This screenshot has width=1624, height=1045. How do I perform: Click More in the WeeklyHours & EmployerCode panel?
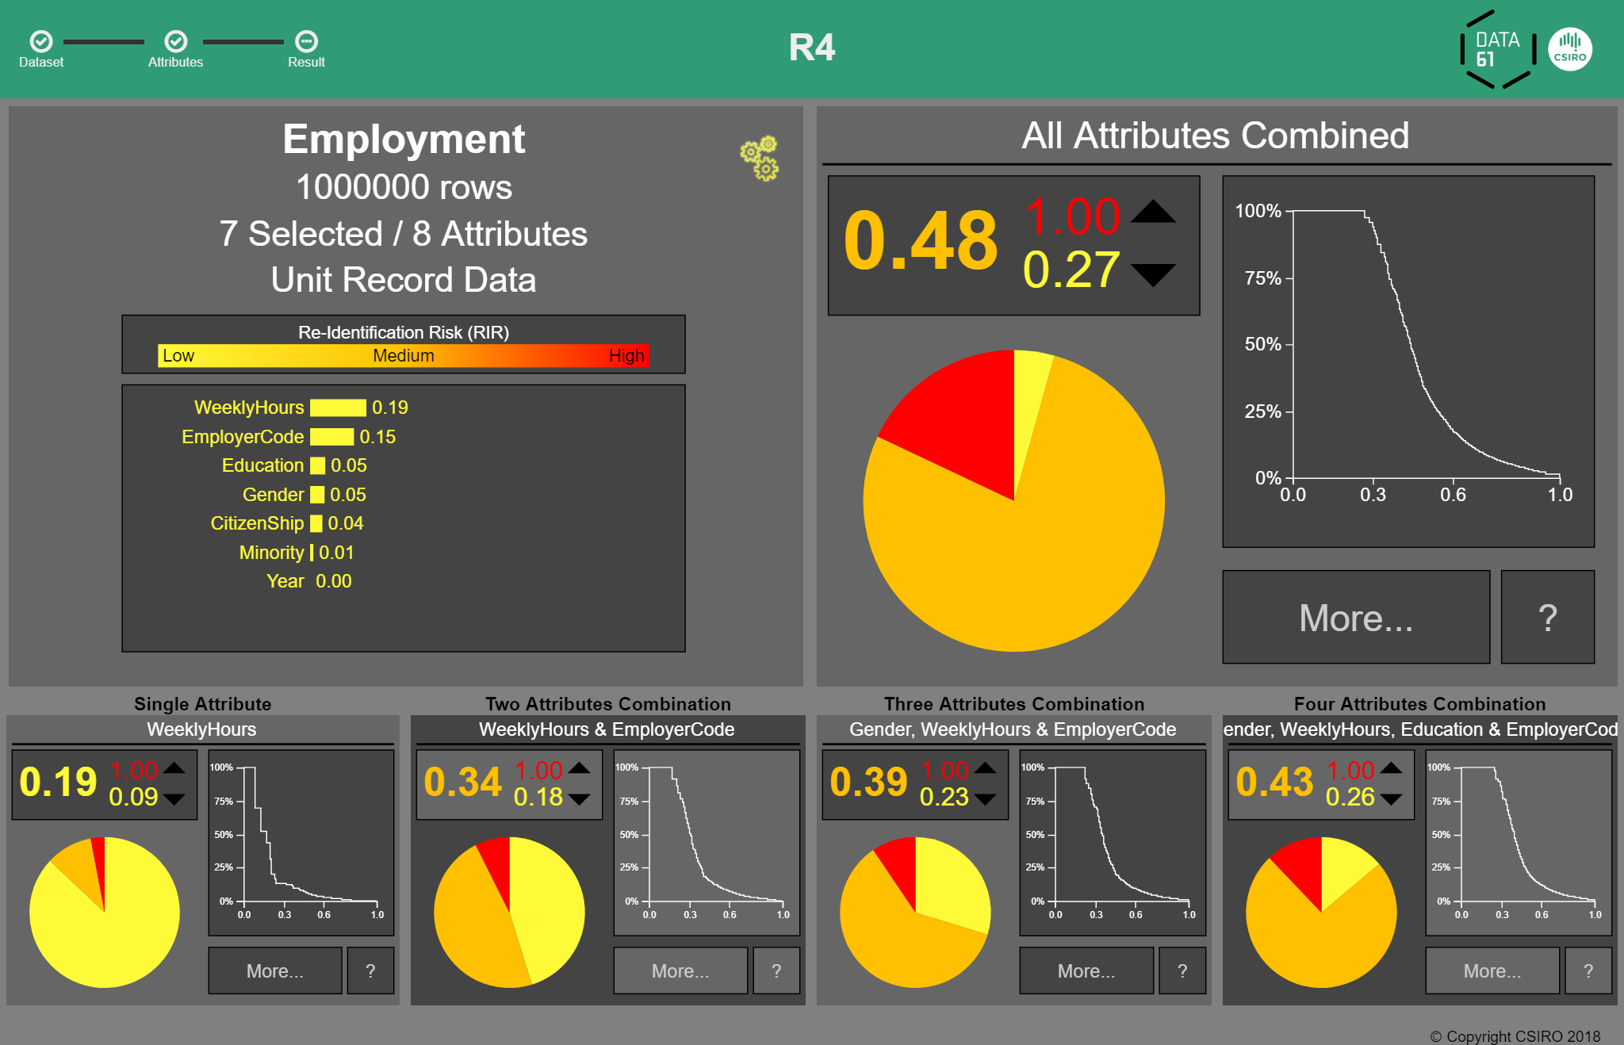click(x=680, y=970)
